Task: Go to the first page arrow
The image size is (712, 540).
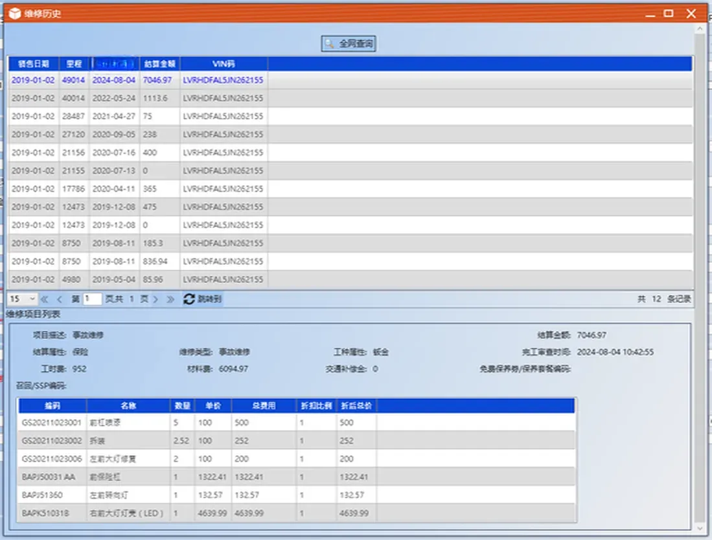Action: click(x=44, y=299)
